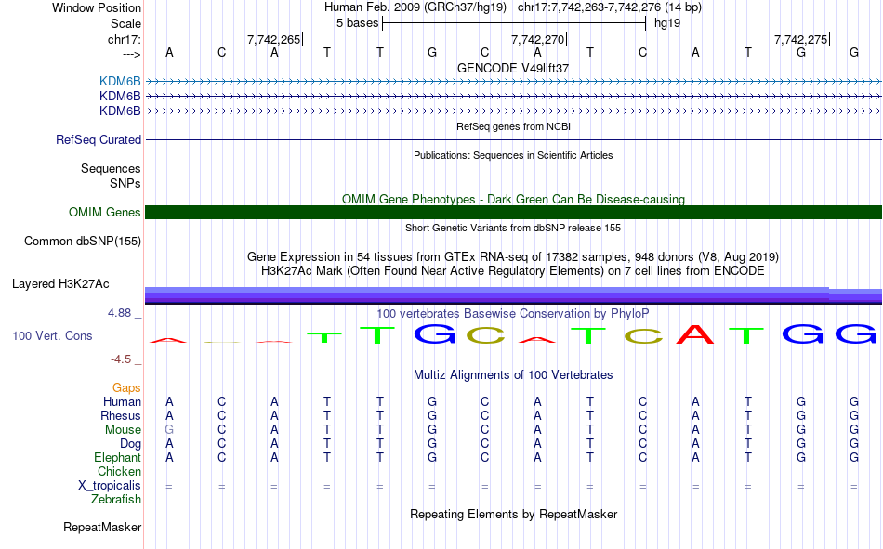Open Publications: Sequences in Scientific Articles title

[513, 155]
